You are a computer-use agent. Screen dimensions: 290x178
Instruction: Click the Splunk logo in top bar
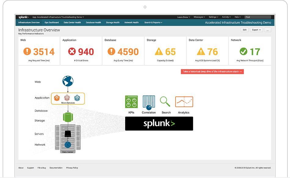click(23, 17)
